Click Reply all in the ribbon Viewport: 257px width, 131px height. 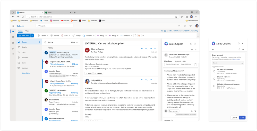(114, 35)
